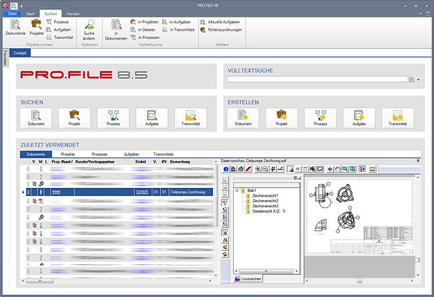Start full-text search in Dokumenten
The width and height of the screenshot is (434, 297).
[116, 30]
